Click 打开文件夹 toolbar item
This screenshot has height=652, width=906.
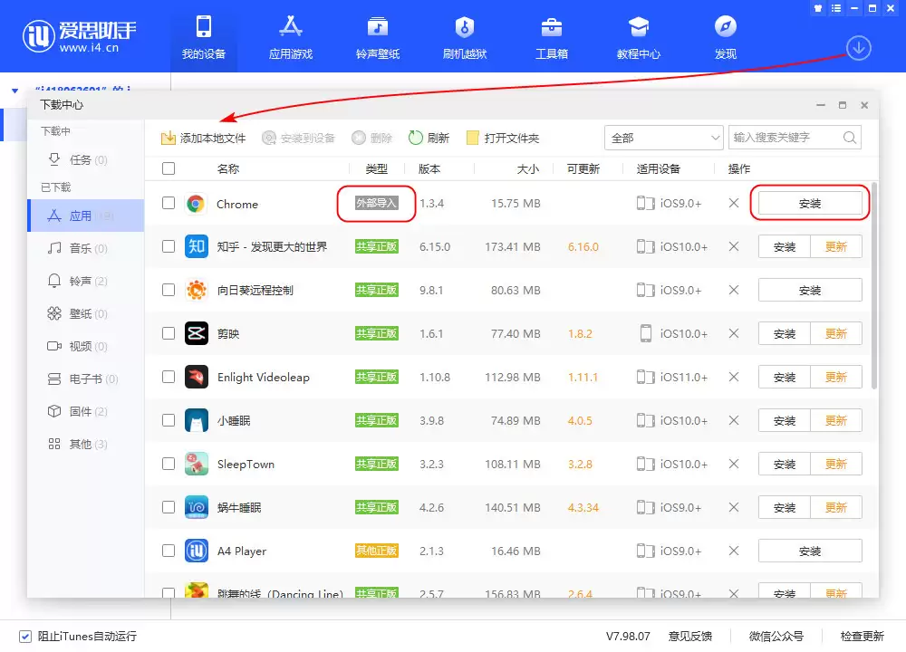click(x=503, y=138)
